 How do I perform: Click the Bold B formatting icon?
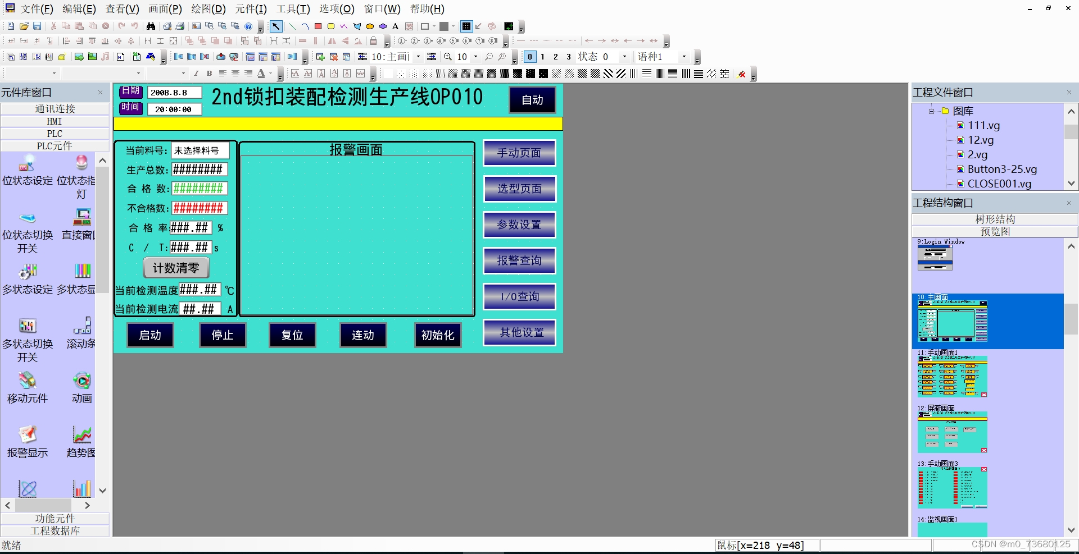click(209, 73)
